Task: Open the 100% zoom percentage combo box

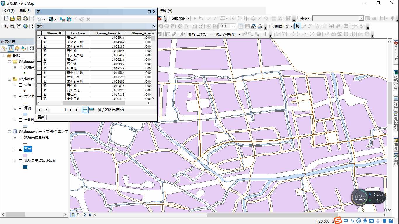Action: (x=227, y=26)
